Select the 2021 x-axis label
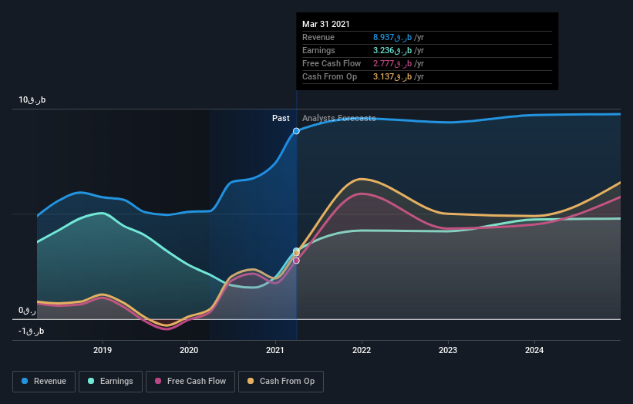The image size is (633, 404). pos(275,350)
